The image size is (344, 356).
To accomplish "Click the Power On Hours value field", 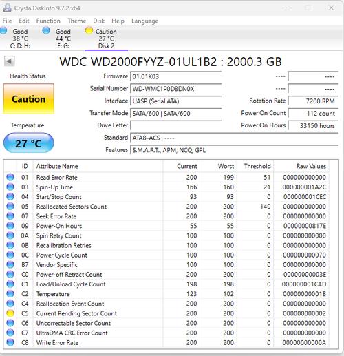I will pyautogui.click(x=313, y=125).
